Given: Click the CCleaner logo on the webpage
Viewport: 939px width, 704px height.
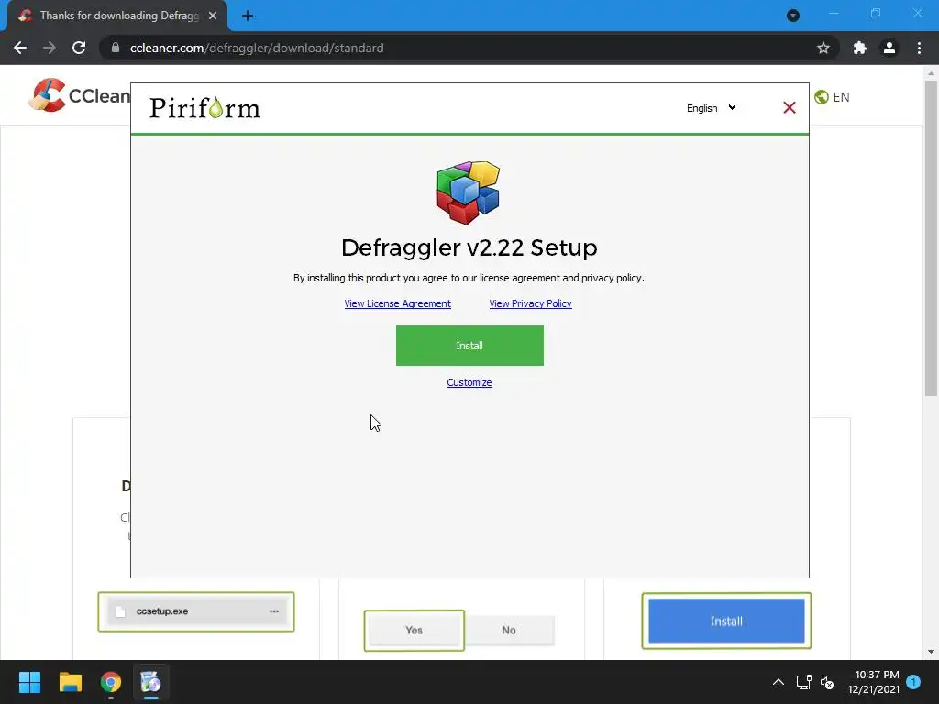Looking at the screenshot, I should click(79, 95).
